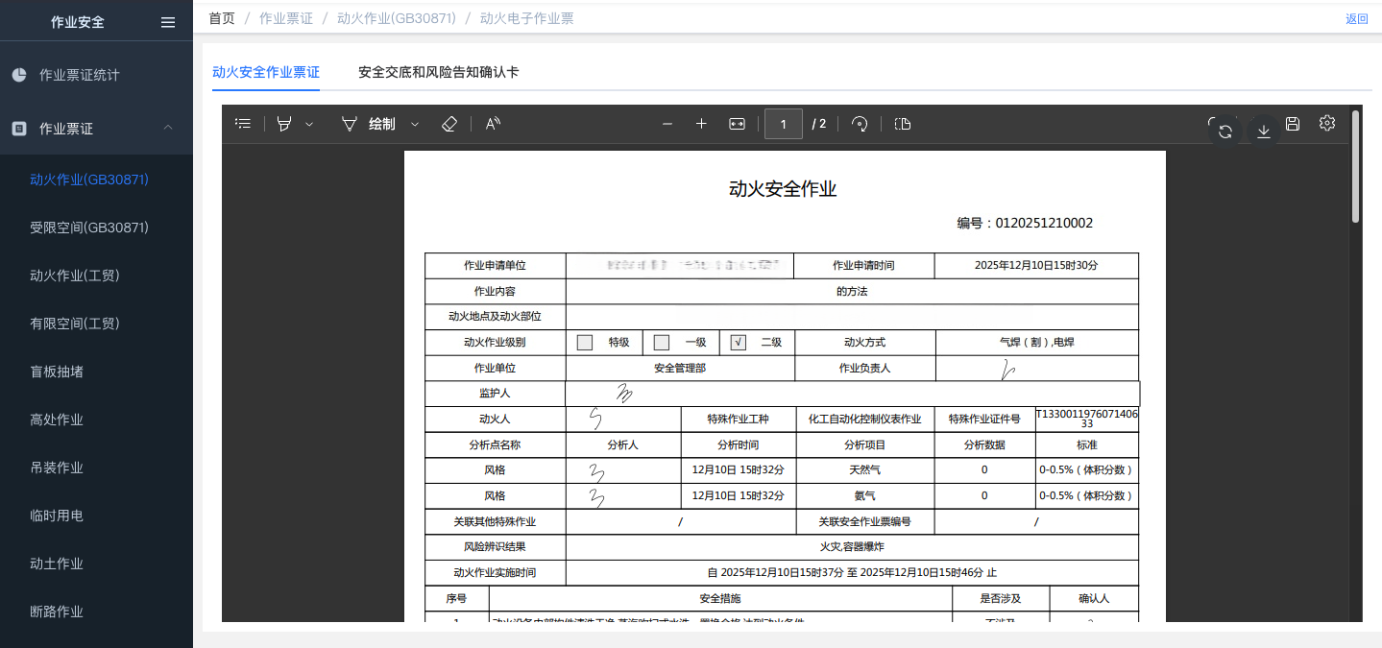The width and height of the screenshot is (1382, 648).
Task: Click the read aloud icon
Action: click(x=493, y=124)
